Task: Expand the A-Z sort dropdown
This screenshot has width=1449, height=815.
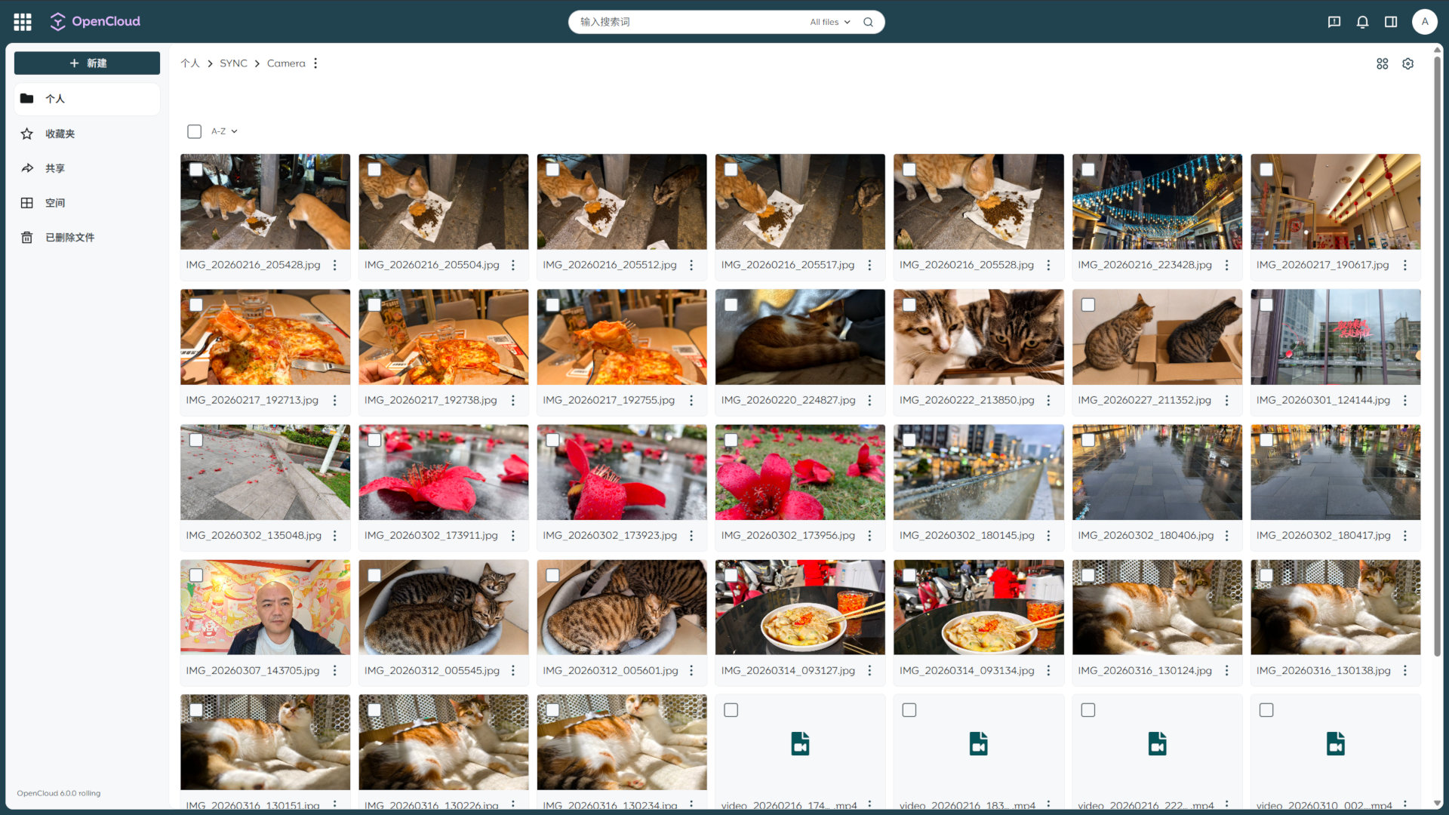Action: 224,131
